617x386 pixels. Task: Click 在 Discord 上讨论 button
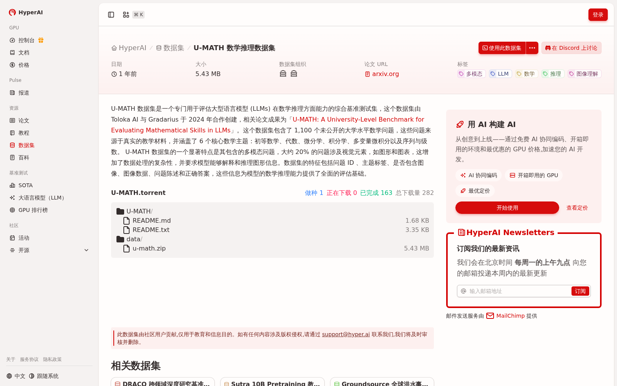[x=571, y=48]
